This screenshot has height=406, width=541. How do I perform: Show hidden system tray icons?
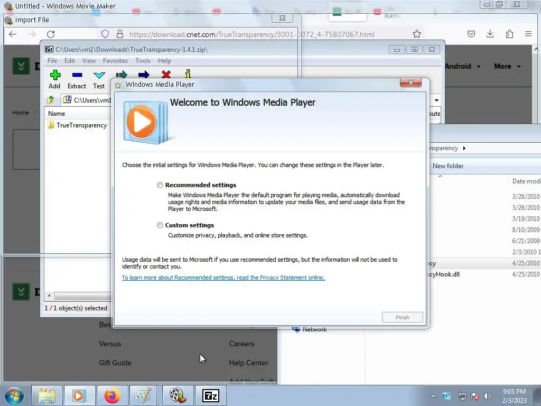click(433, 396)
